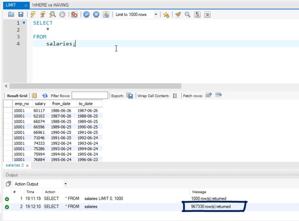Viewport: 299px width, 221px height.
Task: Toggle invisible characters display icon
Action: (x=198, y=14)
